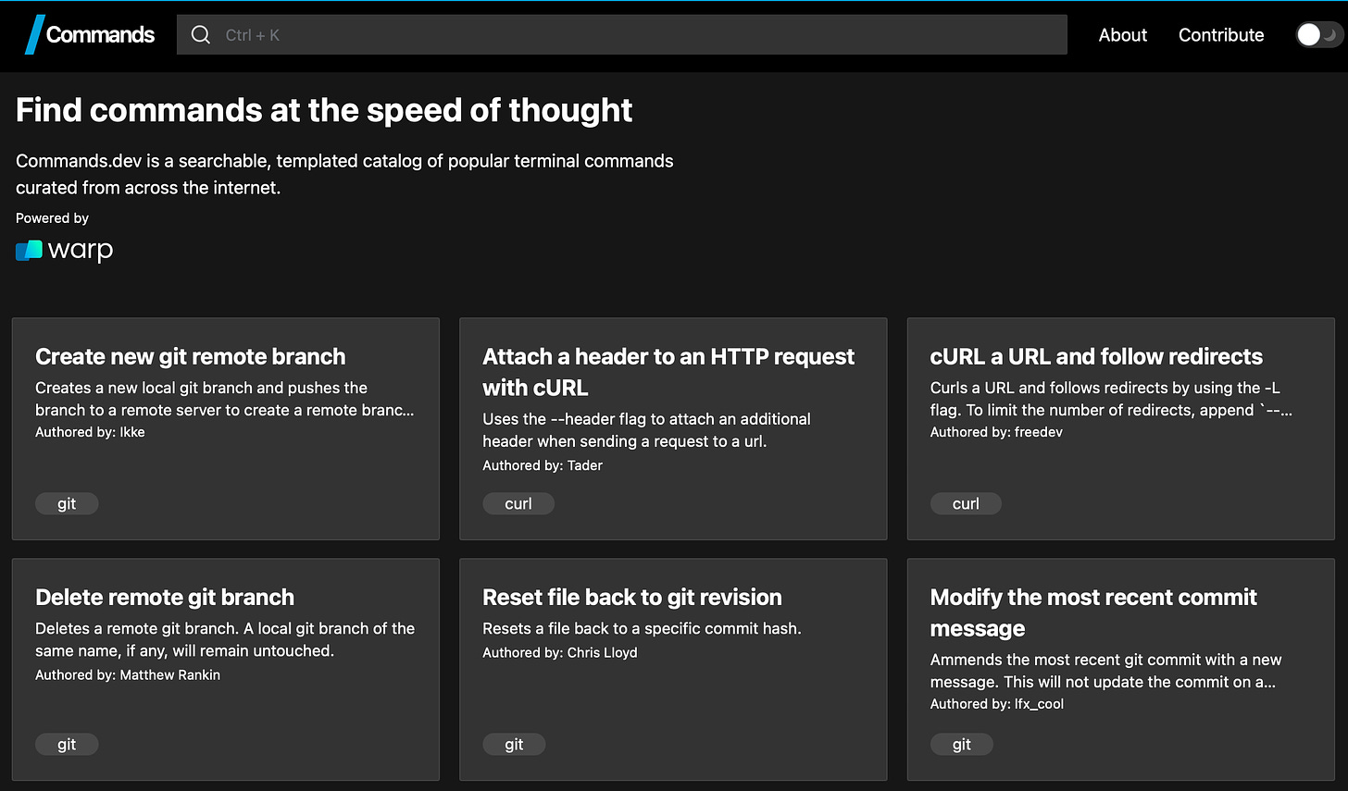Open Reset file back to git revision
Image resolution: width=1348 pixels, height=791 pixels.
click(x=631, y=598)
